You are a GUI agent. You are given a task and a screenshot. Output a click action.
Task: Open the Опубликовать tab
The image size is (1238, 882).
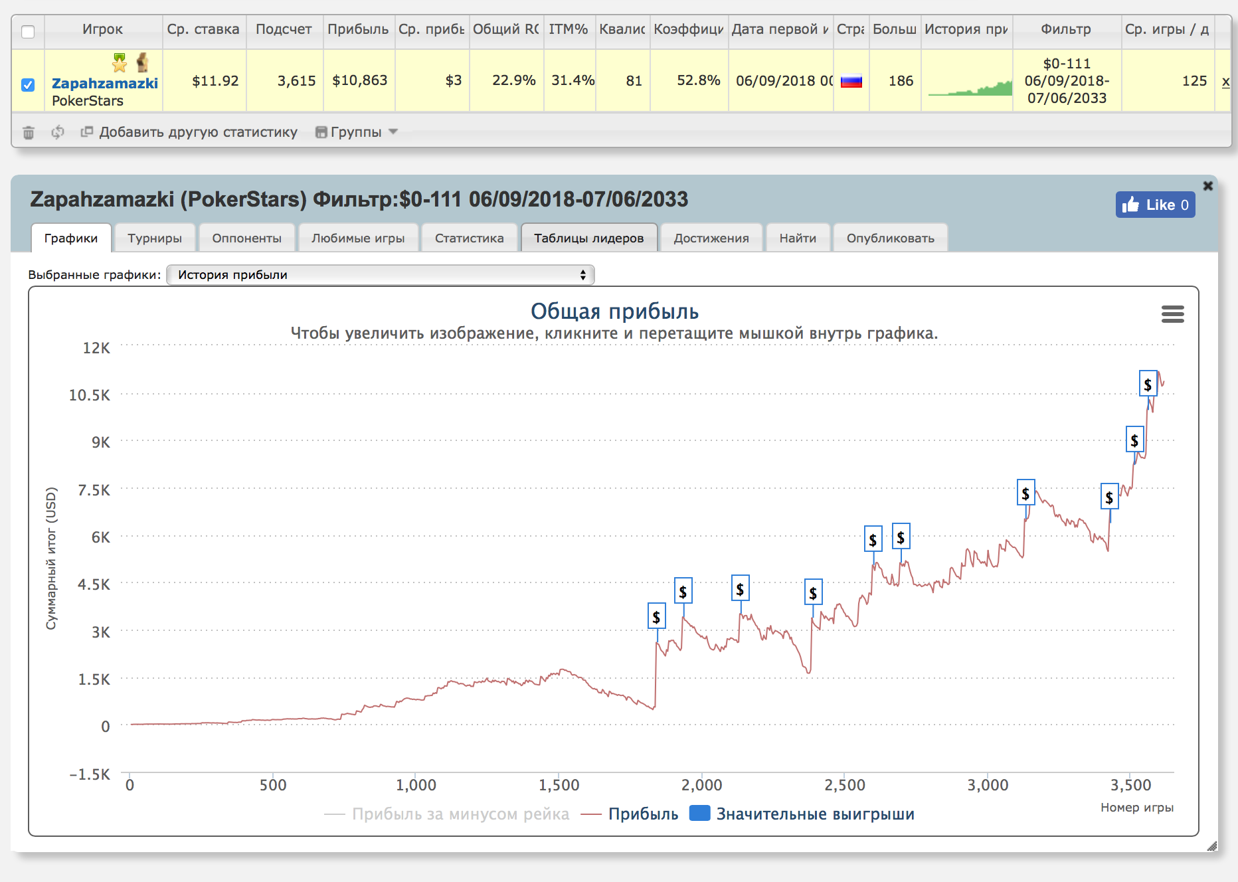(x=891, y=238)
